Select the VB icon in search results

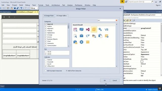click(x=106, y=30)
